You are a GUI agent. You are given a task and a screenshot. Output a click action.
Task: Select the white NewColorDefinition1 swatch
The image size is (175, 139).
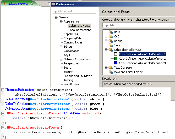pos(116,54)
